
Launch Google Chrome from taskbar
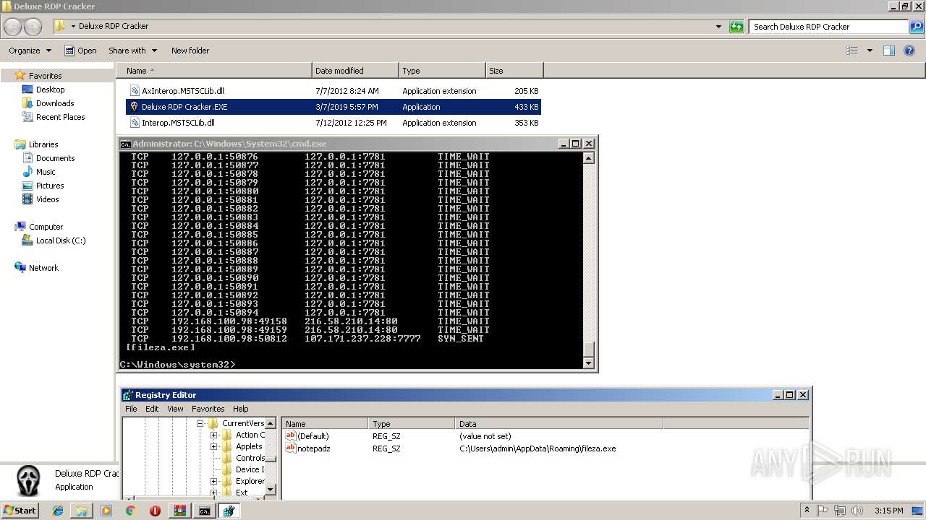(x=130, y=511)
